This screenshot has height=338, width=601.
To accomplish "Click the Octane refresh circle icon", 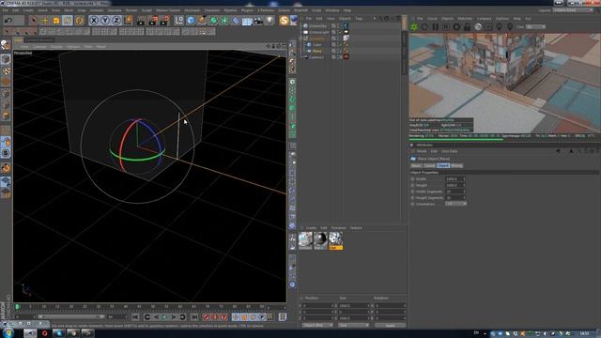I will click(424, 27).
